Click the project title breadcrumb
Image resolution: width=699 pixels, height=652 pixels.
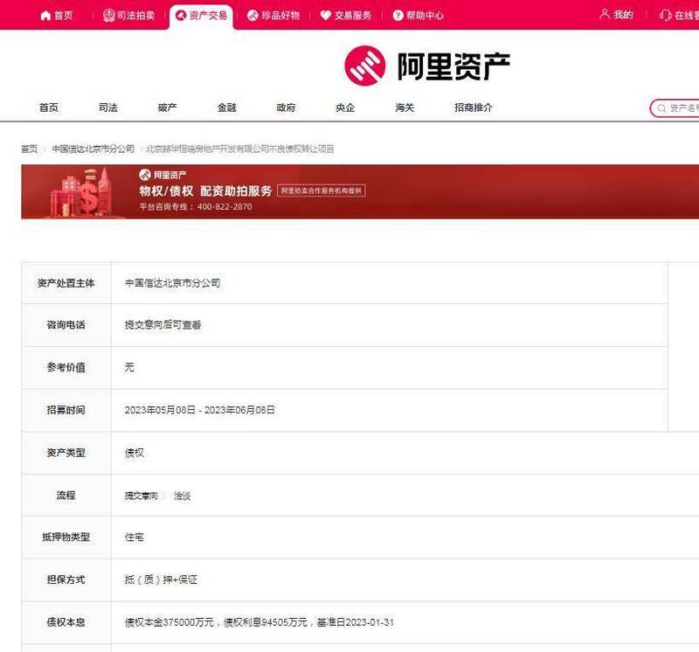[239, 149]
